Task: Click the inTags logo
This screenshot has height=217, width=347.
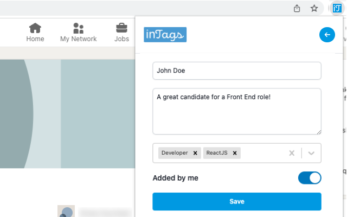Action: (x=165, y=34)
